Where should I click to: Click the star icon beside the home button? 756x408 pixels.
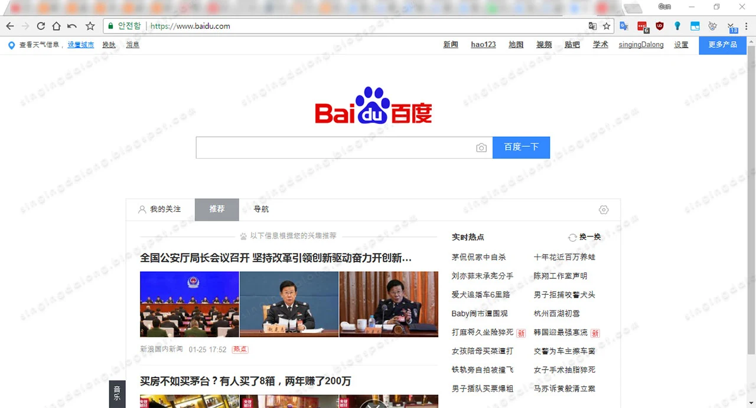click(x=90, y=26)
